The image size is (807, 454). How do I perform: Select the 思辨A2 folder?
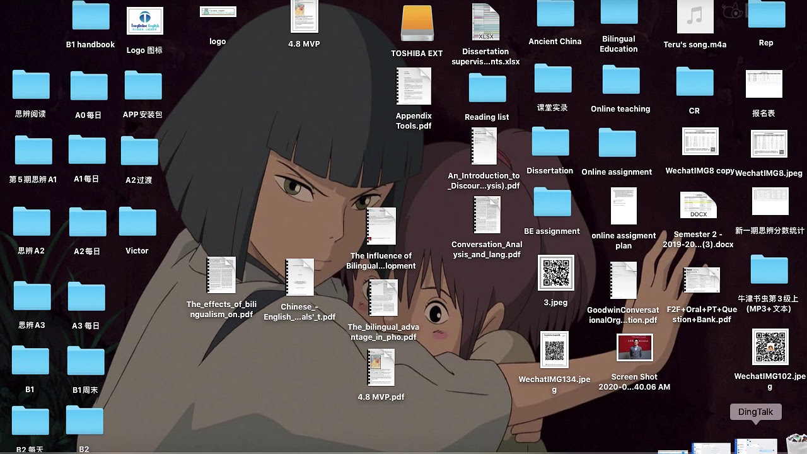point(32,222)
